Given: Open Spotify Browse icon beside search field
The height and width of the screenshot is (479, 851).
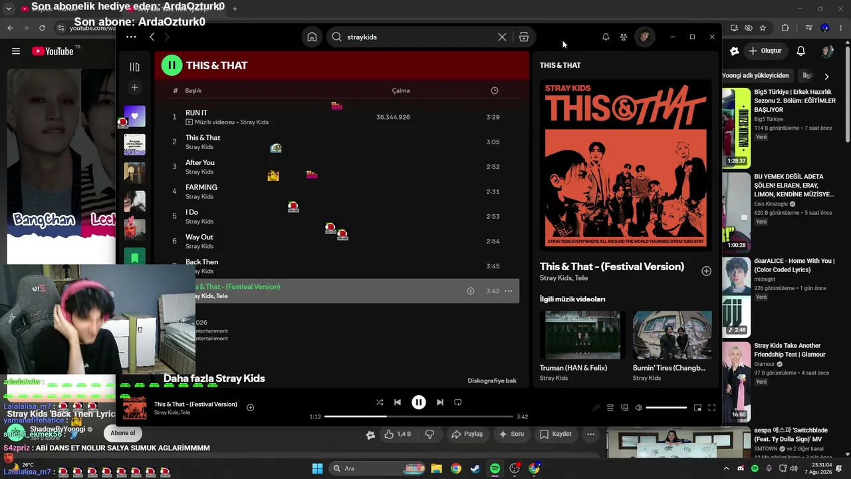Looking at the screenshot, I should (524, 37).
